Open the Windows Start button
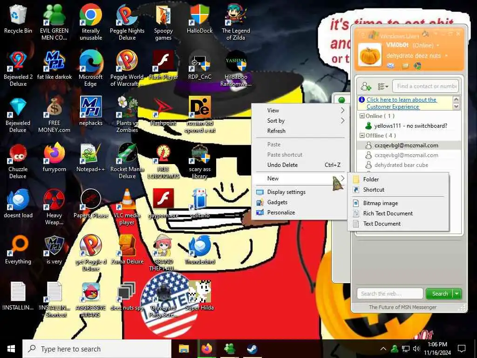 11,349
